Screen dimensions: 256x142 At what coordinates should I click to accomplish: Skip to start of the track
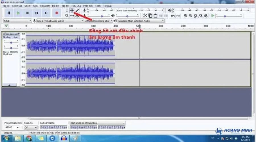(x=37, y=13)
